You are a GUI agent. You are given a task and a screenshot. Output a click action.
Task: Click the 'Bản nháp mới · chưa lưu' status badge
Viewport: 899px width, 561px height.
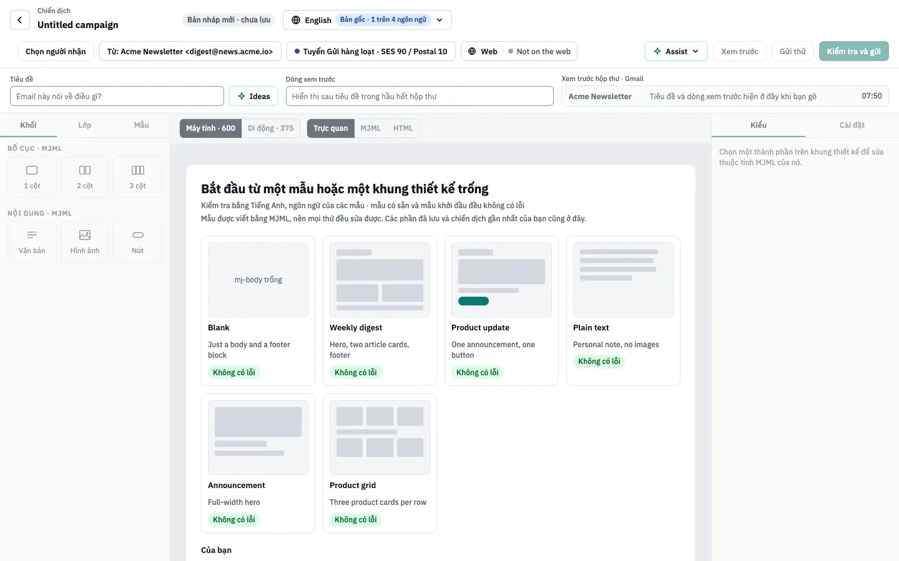pos(229,20)
